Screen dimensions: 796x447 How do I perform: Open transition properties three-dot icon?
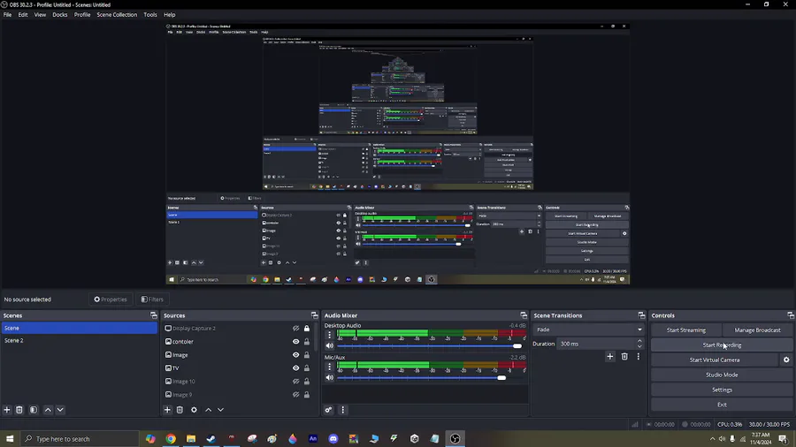(638, 356)
